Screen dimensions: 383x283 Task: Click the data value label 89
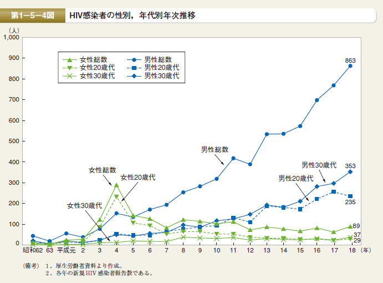pyautogui.click(x=356, y=226)
